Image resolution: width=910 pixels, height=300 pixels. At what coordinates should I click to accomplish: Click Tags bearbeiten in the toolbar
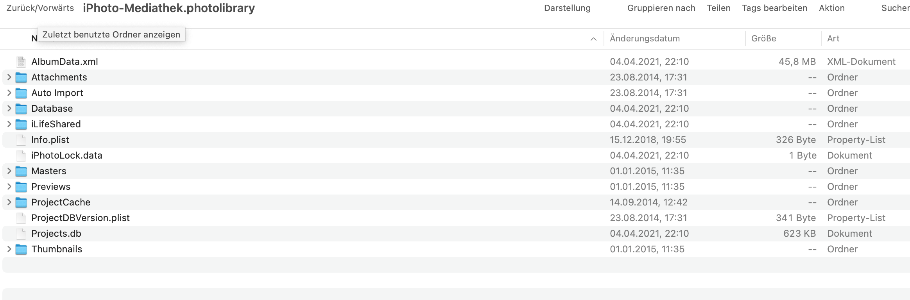point(774,8)
